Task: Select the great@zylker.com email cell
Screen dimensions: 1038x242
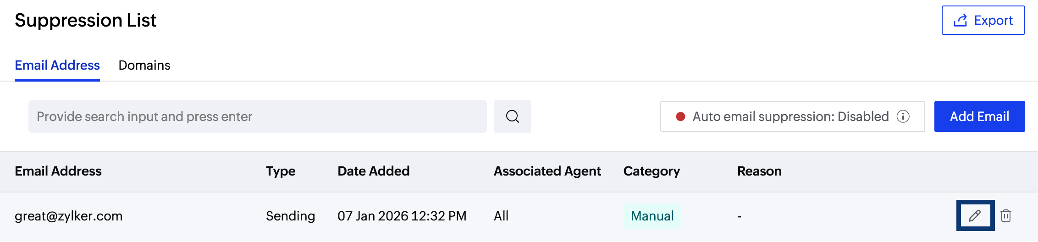Action: [x=69, y=216]
